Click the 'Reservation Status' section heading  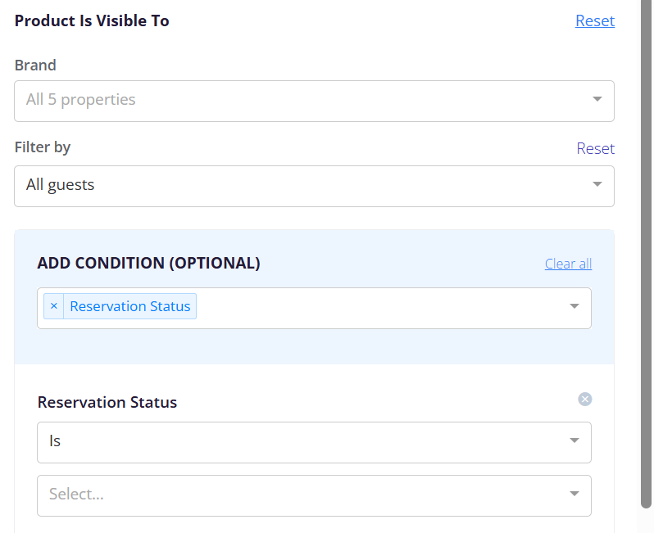pos(107,403)
